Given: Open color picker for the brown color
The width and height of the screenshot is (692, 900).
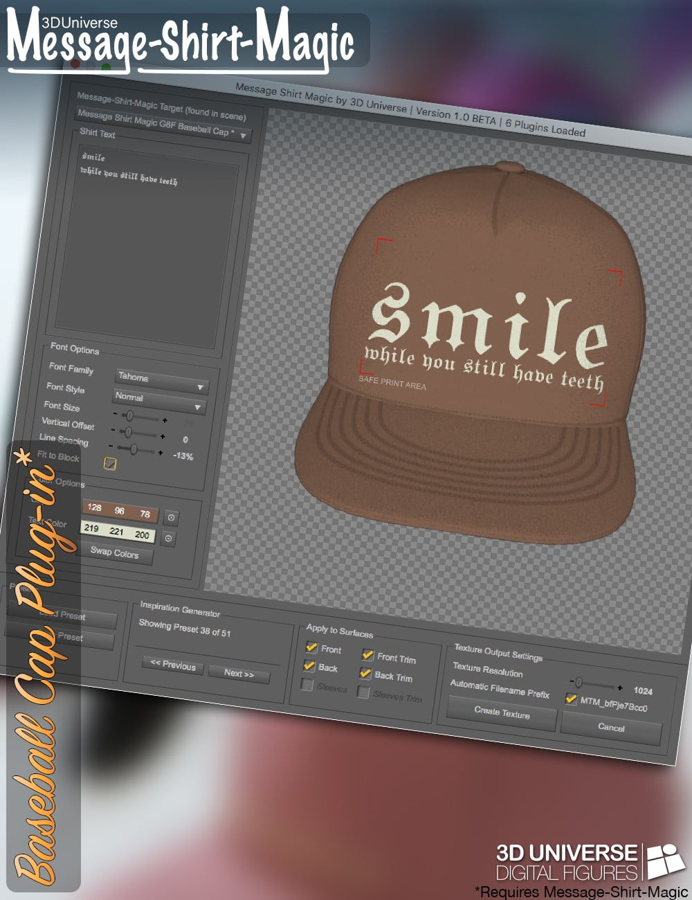Looking at the screenshot, I should pyautogui.click(x=171, y=516).
